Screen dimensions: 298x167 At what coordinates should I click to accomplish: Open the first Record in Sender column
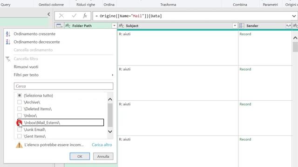click(x=245, y=34)
